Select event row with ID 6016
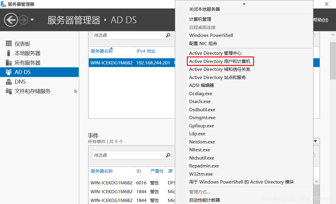The image size is (336, 204). point(132,183)
